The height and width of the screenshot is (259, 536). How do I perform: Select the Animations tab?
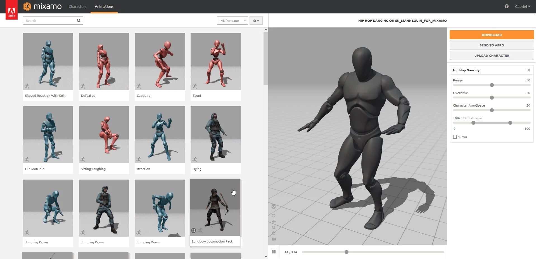coord(104,6)
